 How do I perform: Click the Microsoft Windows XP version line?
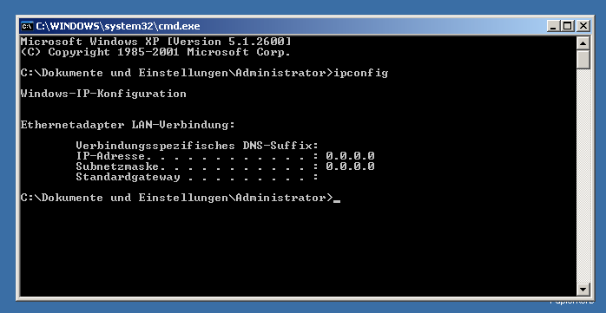coord(155,42)
